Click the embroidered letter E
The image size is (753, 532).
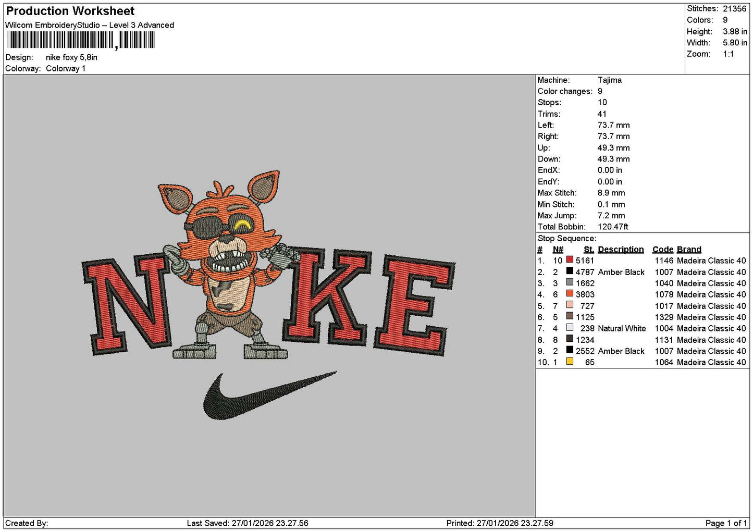(x=415, y=306)
